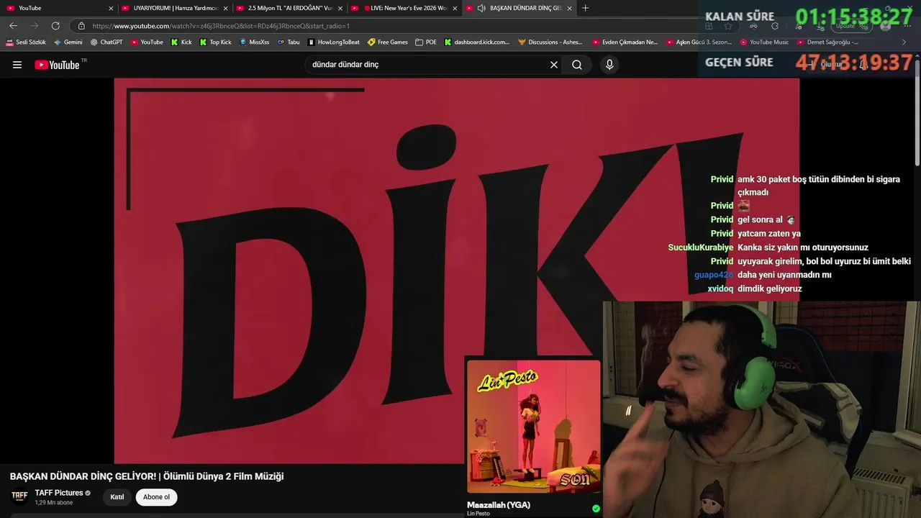Open the Discussions - Ashes bookmark
The height and width of the screenshot is (518, 921).
point(550,42)
